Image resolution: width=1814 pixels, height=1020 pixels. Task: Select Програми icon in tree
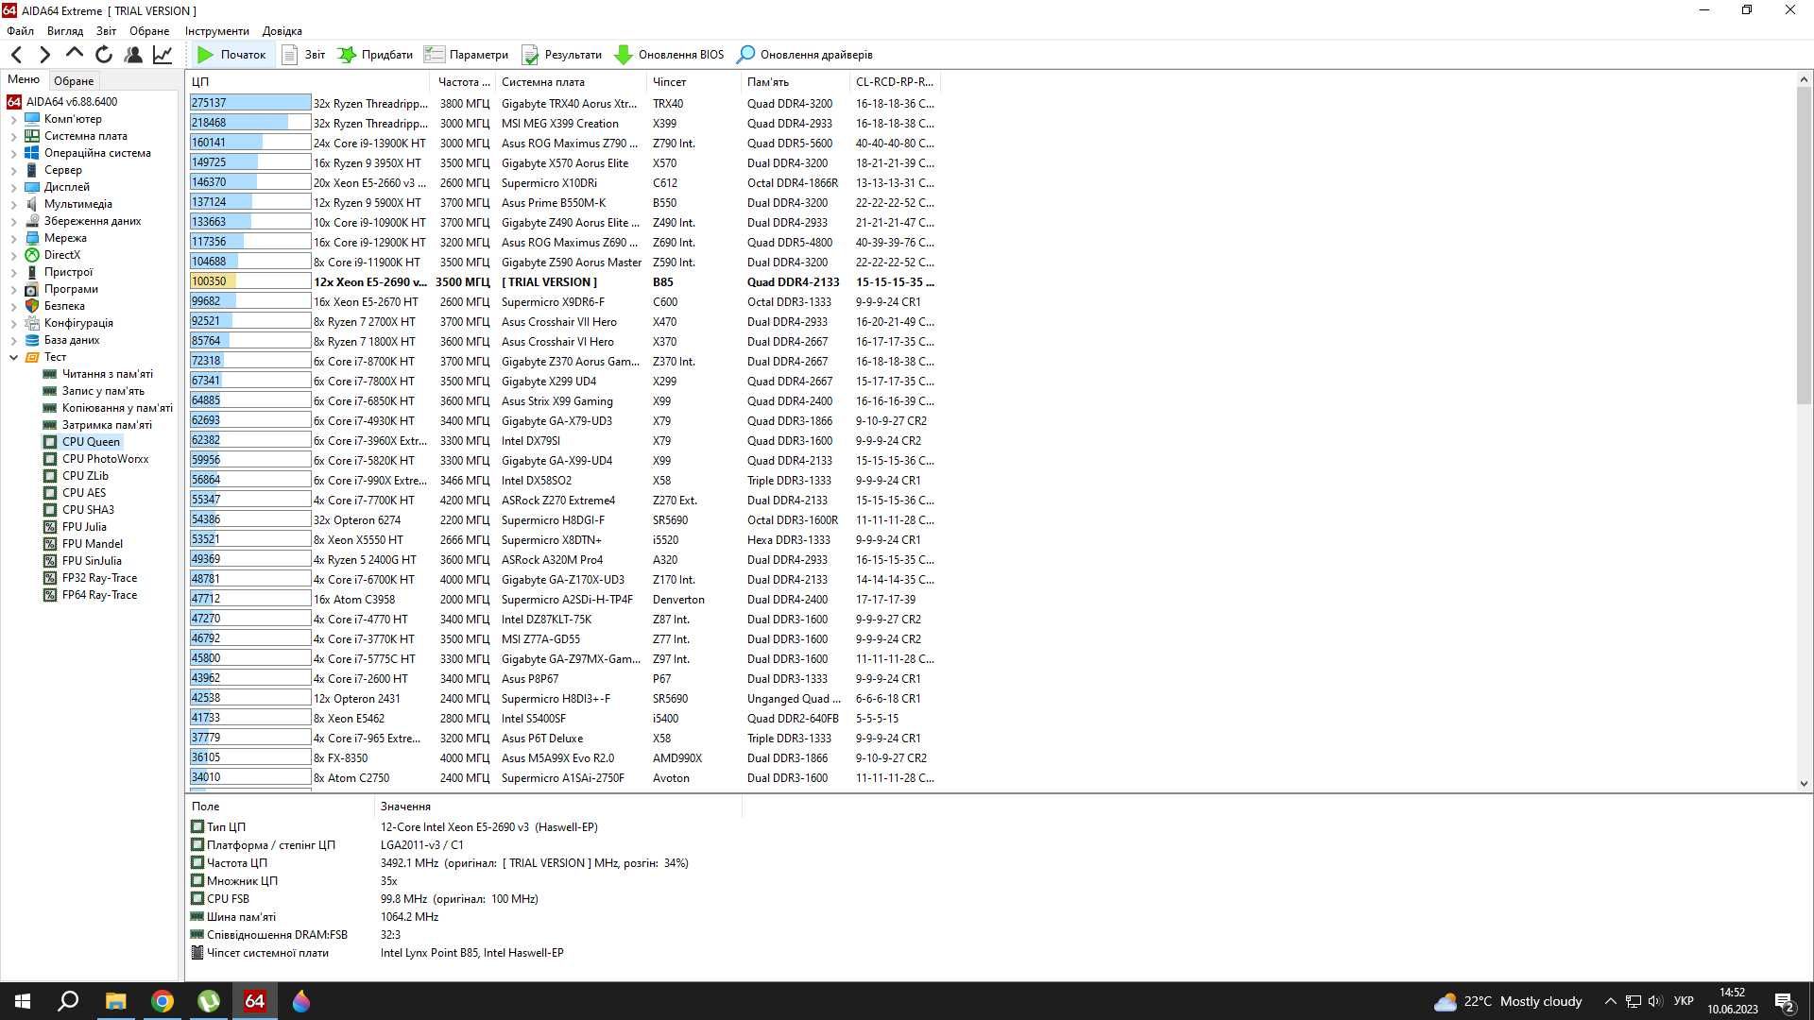[32, 289]
